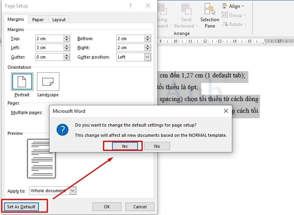Click the Multiple pages label
The height and width of the screenshot is (215, 294).
27,112
